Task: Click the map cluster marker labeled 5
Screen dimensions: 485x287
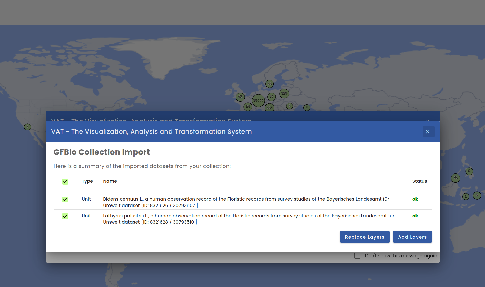Action: (469, 171)
